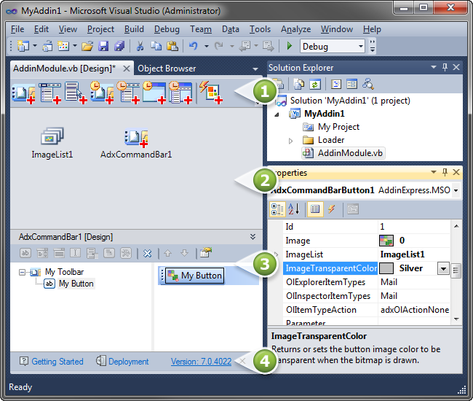
Task: Click the Open File folder icon
Action: point(87,46)
